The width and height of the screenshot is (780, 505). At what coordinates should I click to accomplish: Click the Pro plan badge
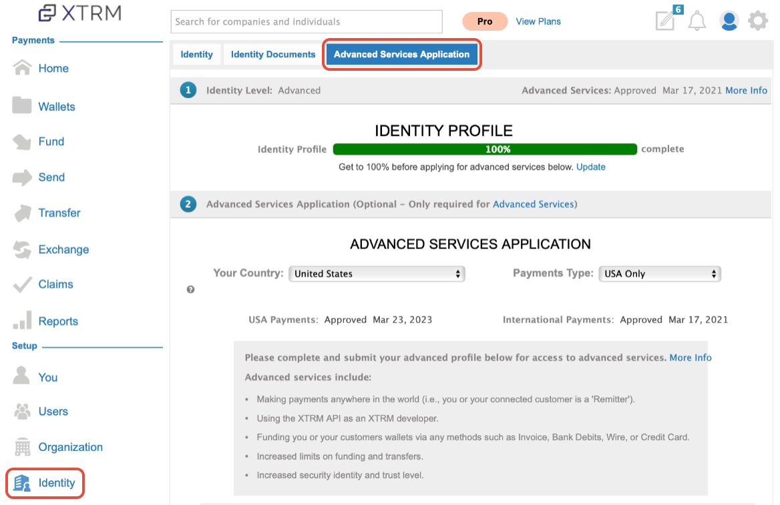tap(485, 21)
